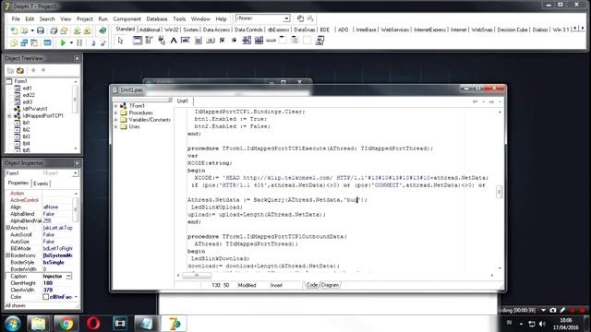Open the <None> desktop layout combo box
The height and width of the screenshot is (332, 591).
point(262,18)
